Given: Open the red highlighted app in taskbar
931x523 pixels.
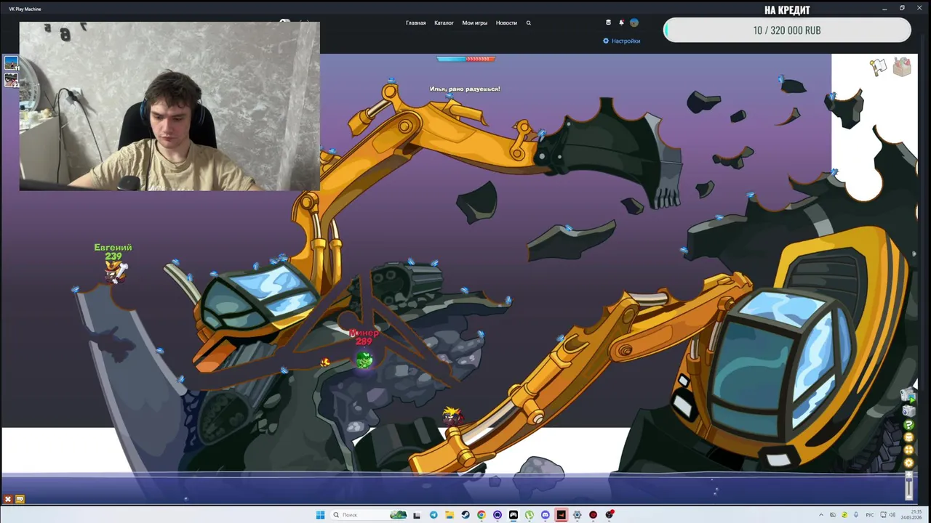Looking at the screenshot, I should [562, 515].
